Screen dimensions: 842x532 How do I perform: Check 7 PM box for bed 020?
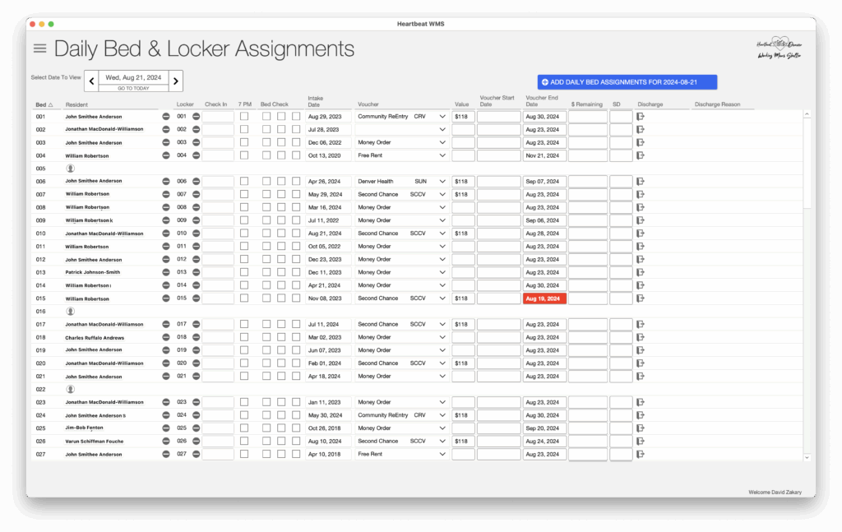[x=244, y=363]
